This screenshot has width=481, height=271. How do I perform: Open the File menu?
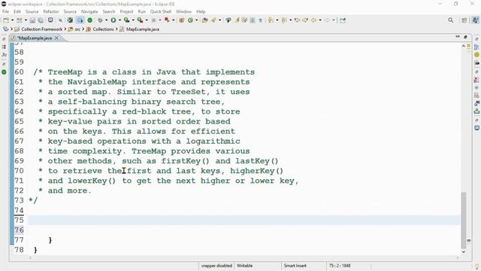(x=5, y=11)
